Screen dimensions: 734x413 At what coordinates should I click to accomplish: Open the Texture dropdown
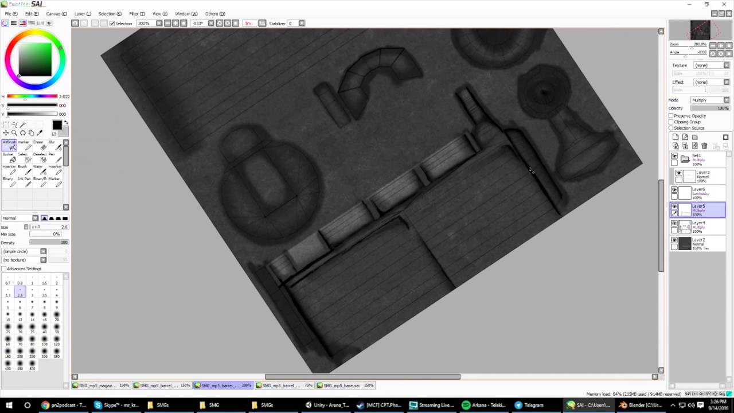point(727,65)
